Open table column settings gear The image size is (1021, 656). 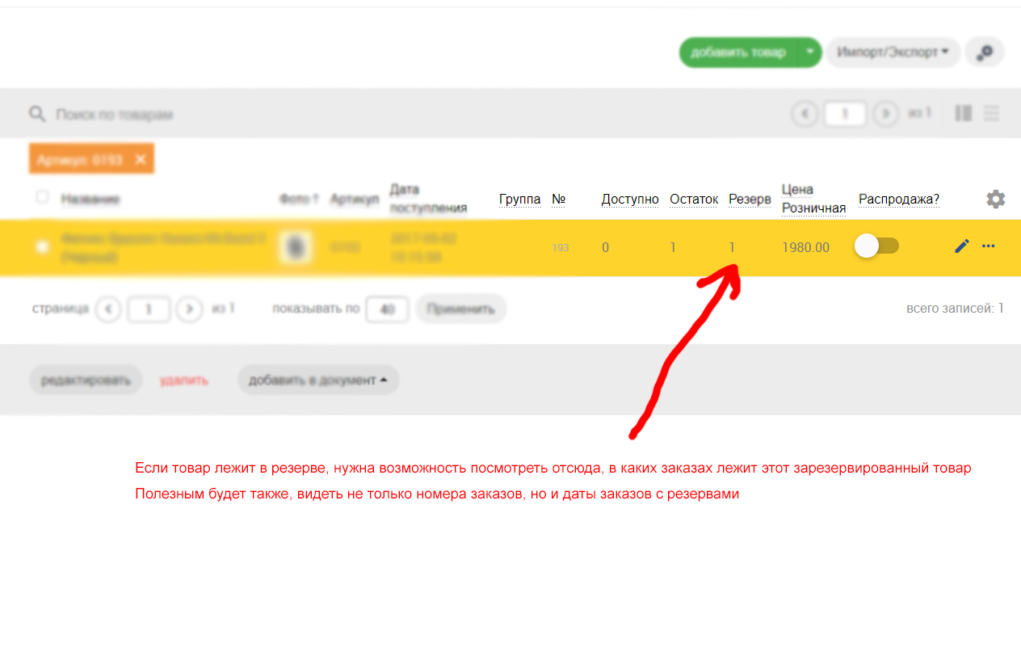(995, 199)
